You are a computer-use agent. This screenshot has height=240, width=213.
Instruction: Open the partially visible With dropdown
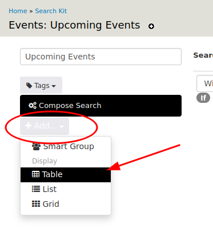click(205, 83)
